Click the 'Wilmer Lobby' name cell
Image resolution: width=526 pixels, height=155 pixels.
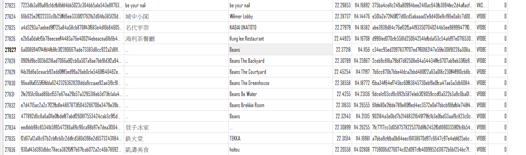[x=280, y=17]
